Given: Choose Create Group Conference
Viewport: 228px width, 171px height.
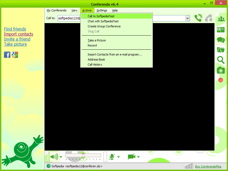Looking at the screenshot, I should tap(117, 26).
